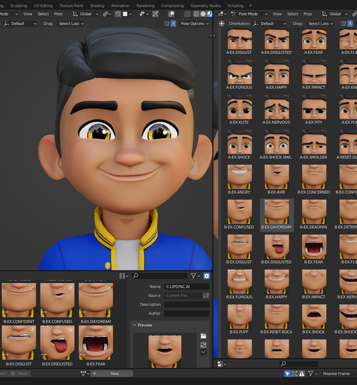The height and width of the screenshot is (385, 357).
Task: Toggle rendered viewport shading mode
Action: tap(210, 14)
